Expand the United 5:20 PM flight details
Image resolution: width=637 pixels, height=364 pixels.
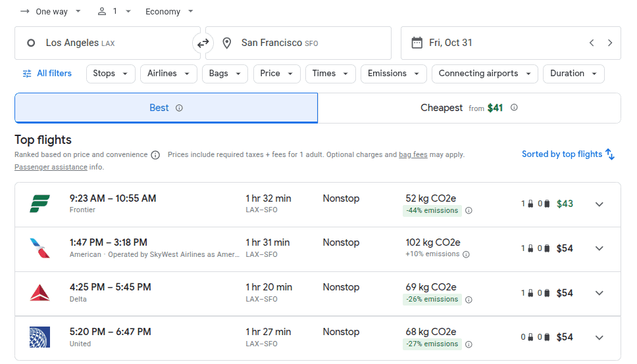coord(599,337)
